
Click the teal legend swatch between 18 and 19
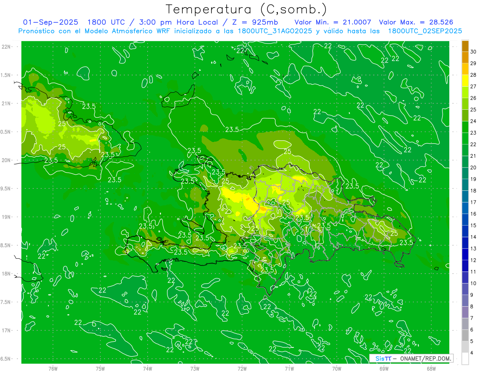(x=465, y=185)
